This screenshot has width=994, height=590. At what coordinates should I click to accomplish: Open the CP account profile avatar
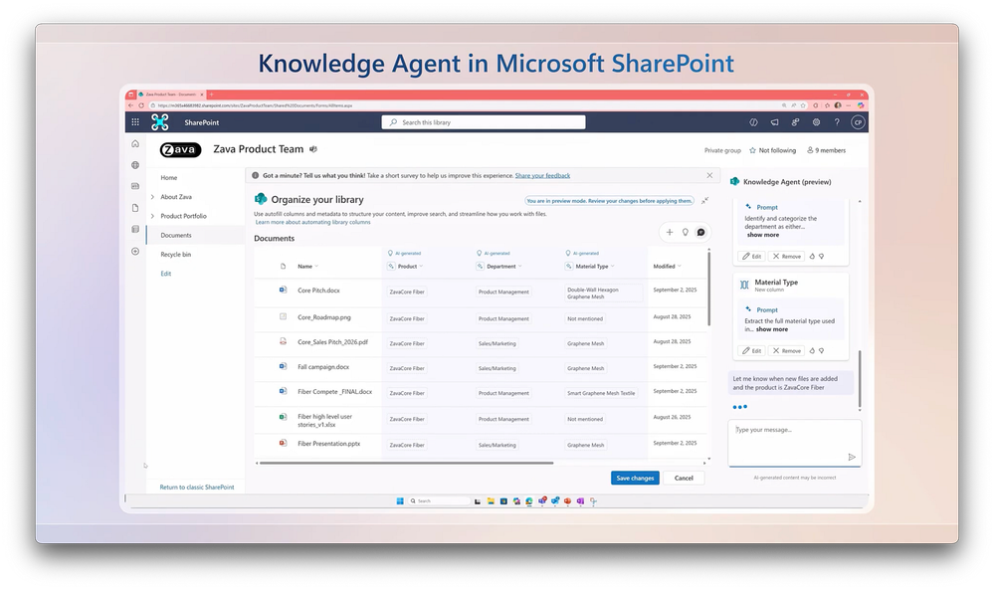pyautogui.click(x=858, y=122)
